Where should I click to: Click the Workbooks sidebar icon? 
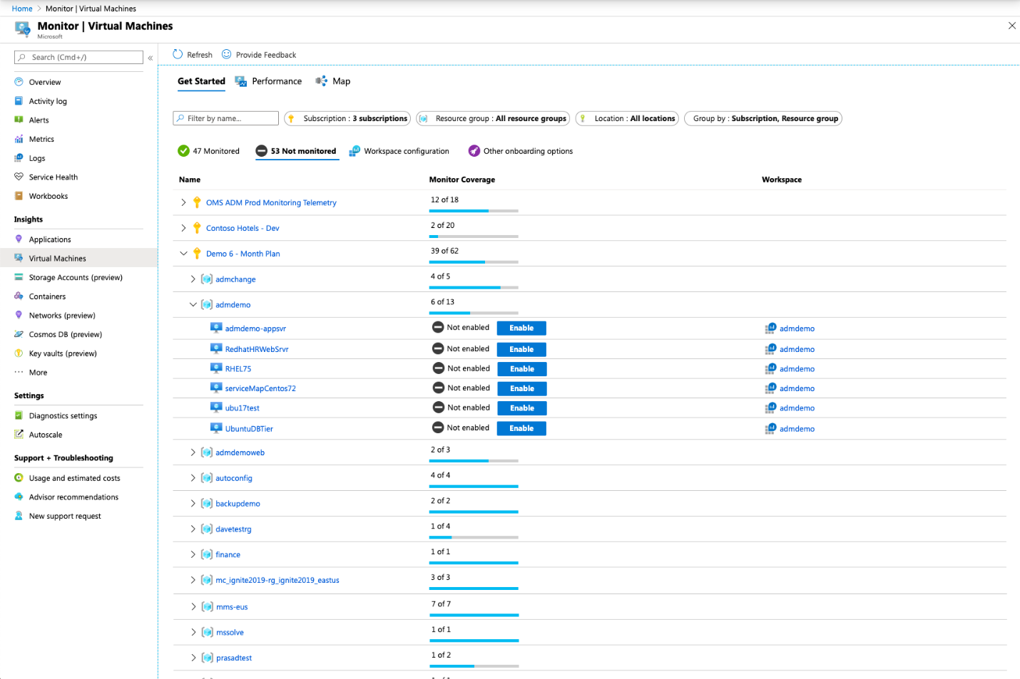tap(19, 196)
